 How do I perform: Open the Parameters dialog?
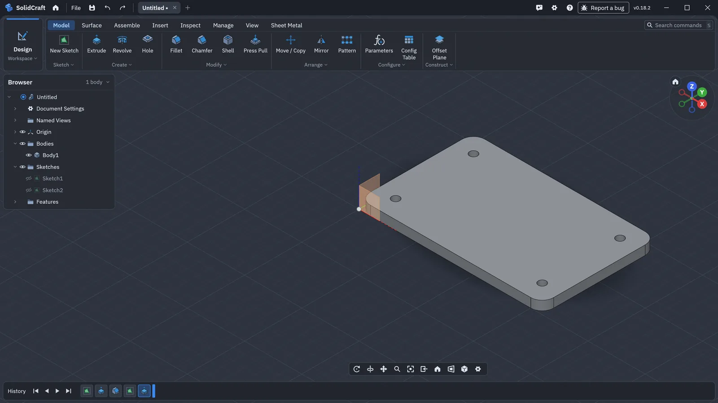click(x=379, y=44)
